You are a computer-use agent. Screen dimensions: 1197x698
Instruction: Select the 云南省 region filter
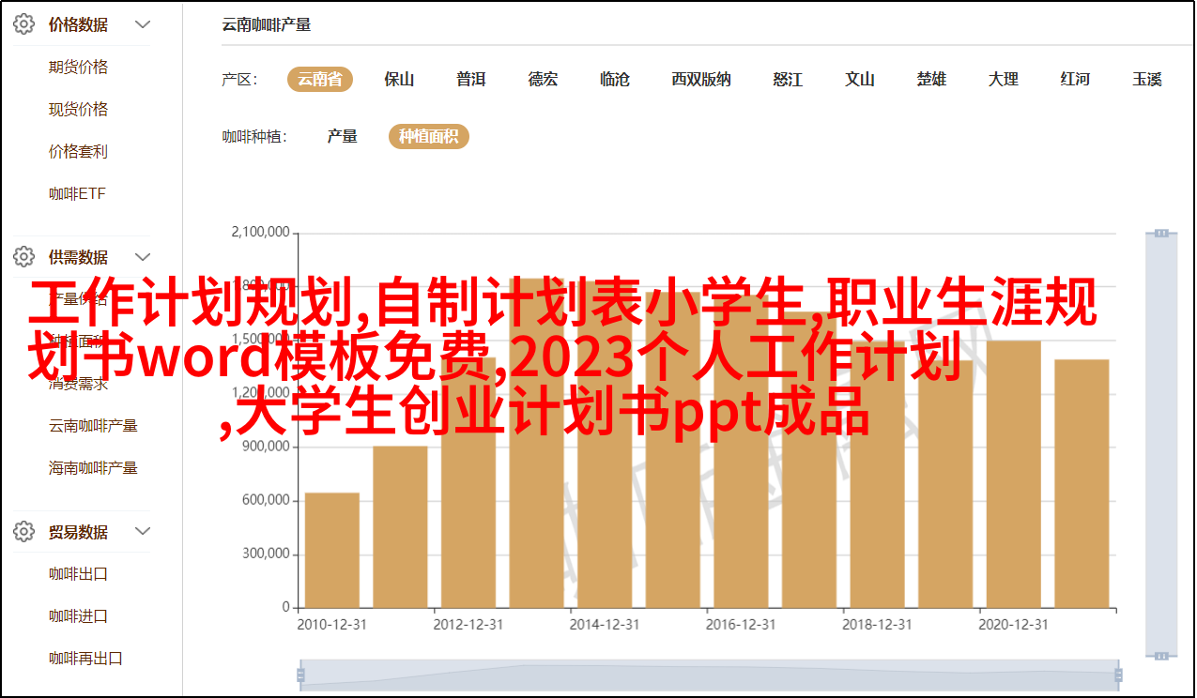click(x=319, y=80)
